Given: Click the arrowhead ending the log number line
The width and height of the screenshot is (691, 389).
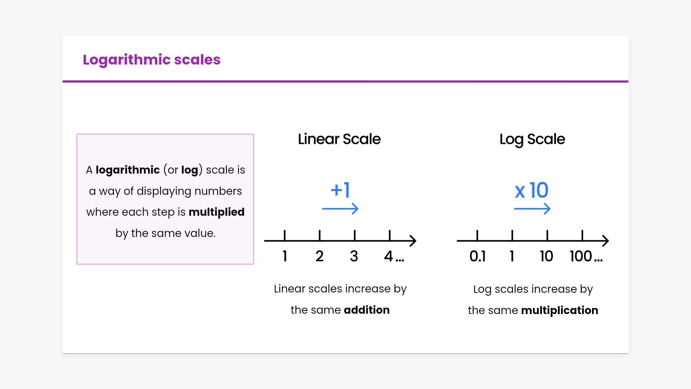Looking at the screenshot, I should [605, 241].
